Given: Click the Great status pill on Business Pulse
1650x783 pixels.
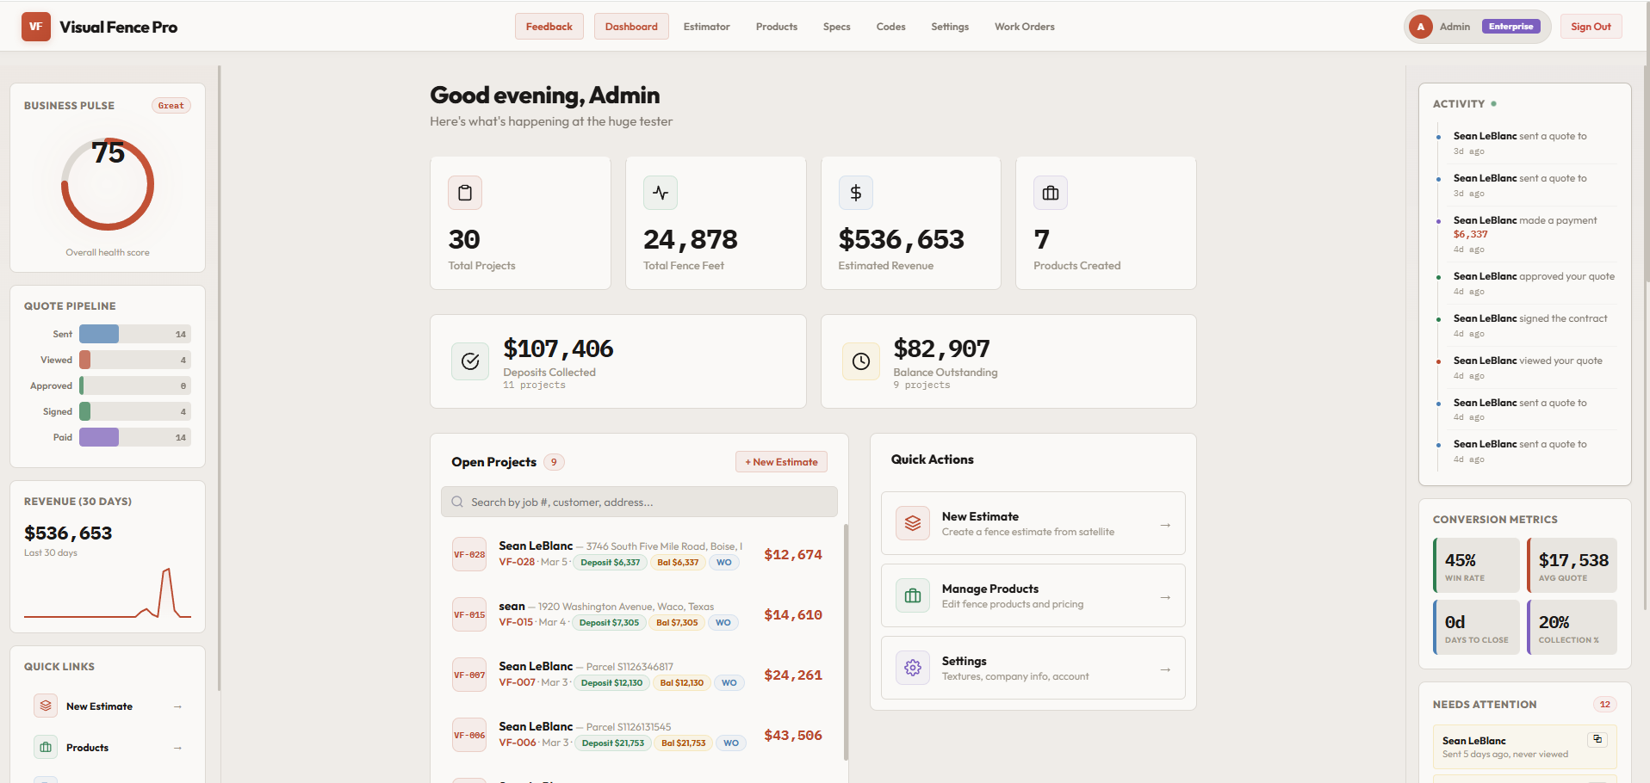Looking at the screenshot, I should [x=171, y=105].
